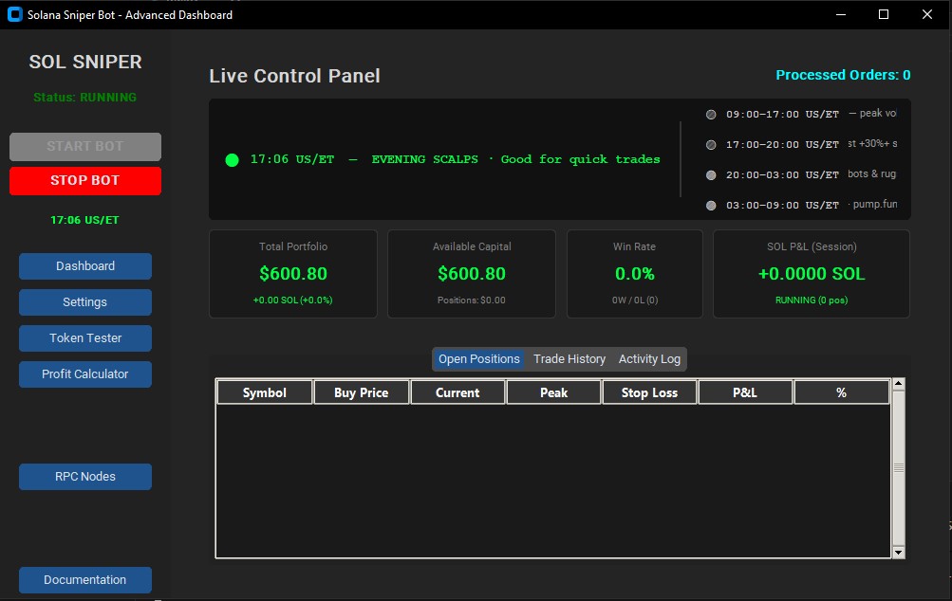
Task: Select the 03:00–09:00 pump.fun session indicator
Action: click(x=710, y=205)
